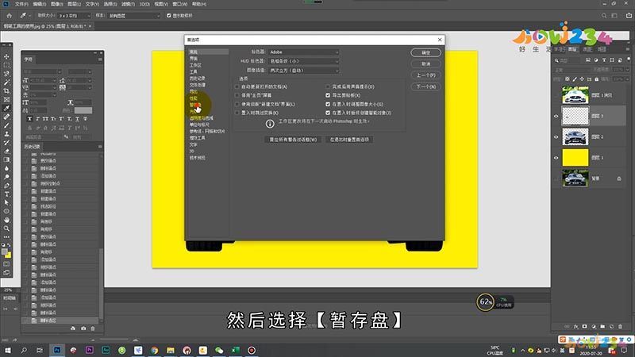
Task: Select the Magic Wand tool
Action: click(x=6, y=83)
